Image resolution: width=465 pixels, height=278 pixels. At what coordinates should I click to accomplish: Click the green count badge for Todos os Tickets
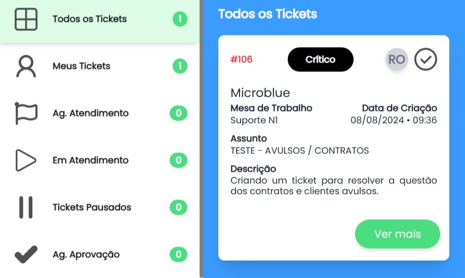coord(180,19)
